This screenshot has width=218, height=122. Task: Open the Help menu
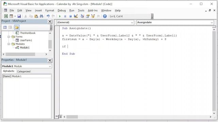coord(118,11)
